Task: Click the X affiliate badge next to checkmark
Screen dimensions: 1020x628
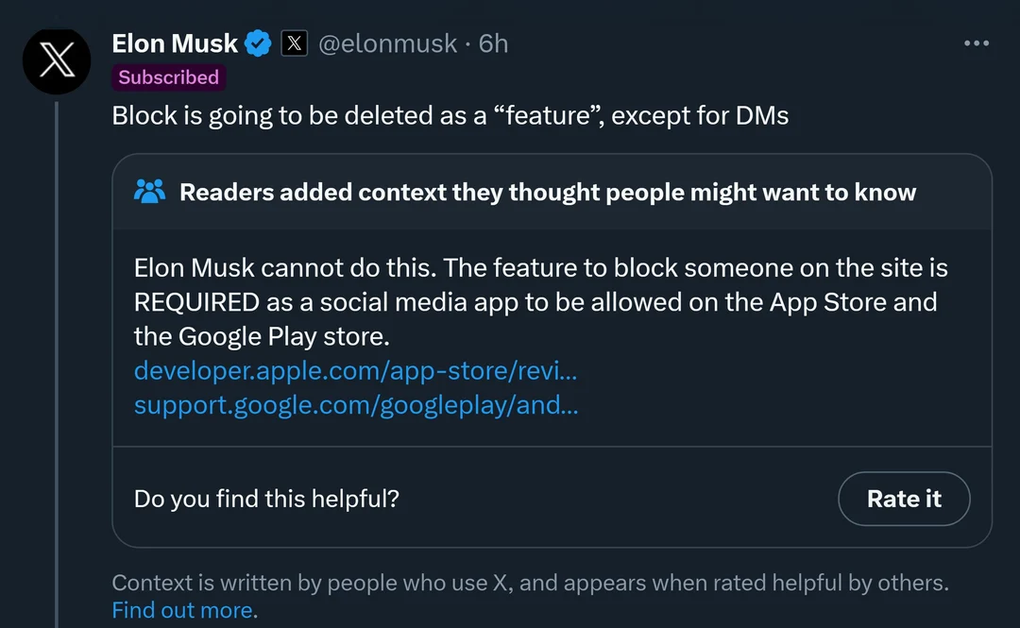Action: pos(295,42)
